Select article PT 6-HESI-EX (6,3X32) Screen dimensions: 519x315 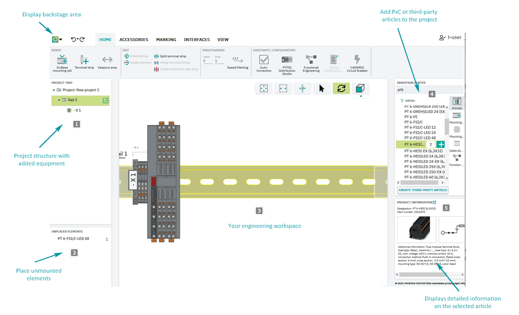(x=423, y=151)
